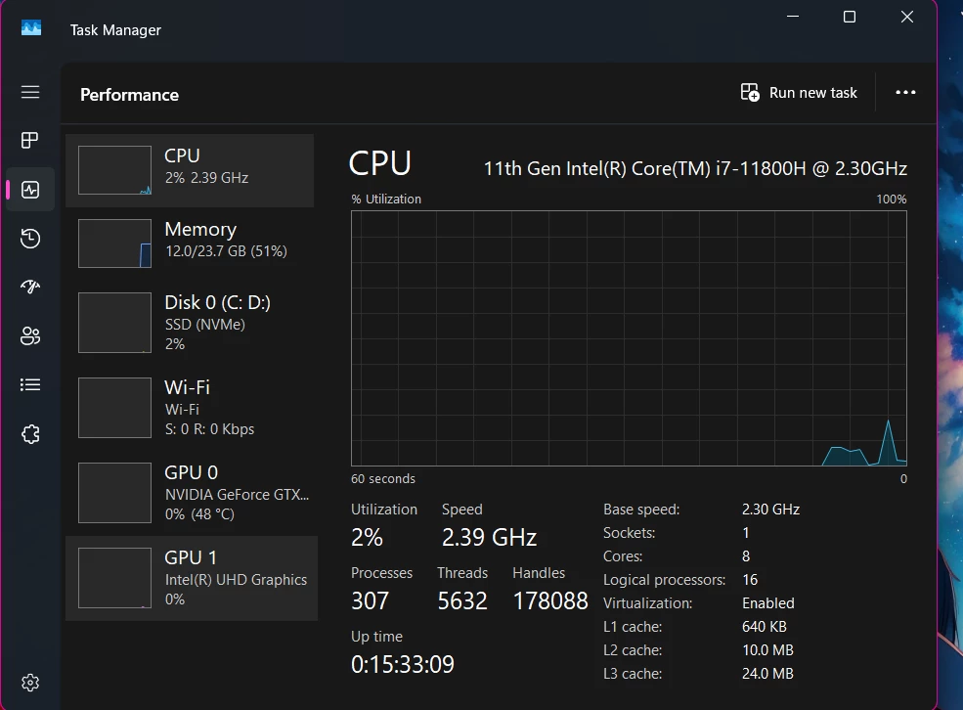Click the Performance page heading
This screenshot has height=710, width=963.
tap(130, 95)
